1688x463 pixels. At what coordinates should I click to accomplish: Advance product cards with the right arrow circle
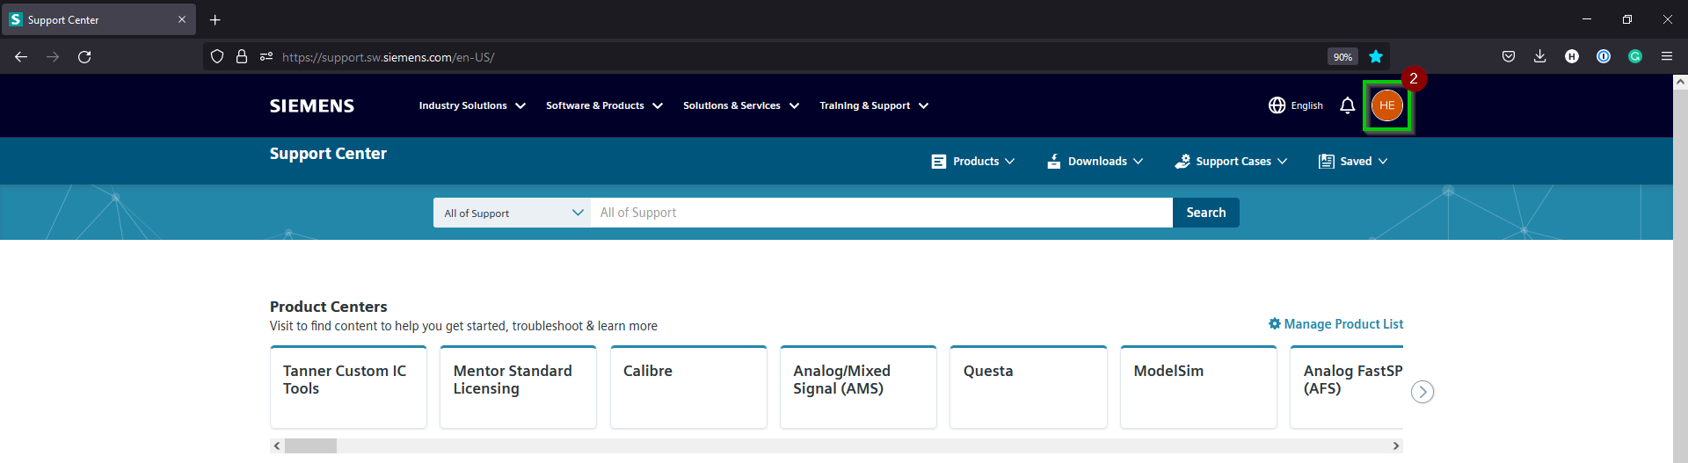[1422, 392]
